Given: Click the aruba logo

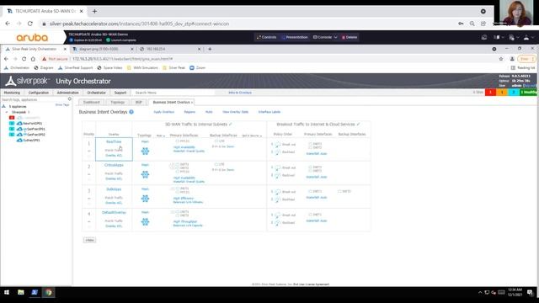Looking at the screenshot, I should click(x=32, y=37).
